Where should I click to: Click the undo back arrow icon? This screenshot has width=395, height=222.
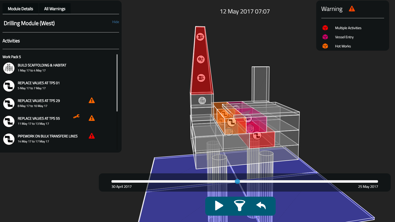pyautogui.click(x=261, y=206)
